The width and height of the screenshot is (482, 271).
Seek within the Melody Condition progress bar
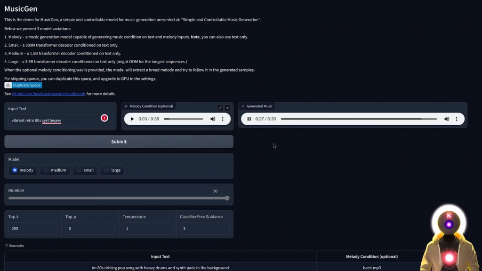(183, 119)
